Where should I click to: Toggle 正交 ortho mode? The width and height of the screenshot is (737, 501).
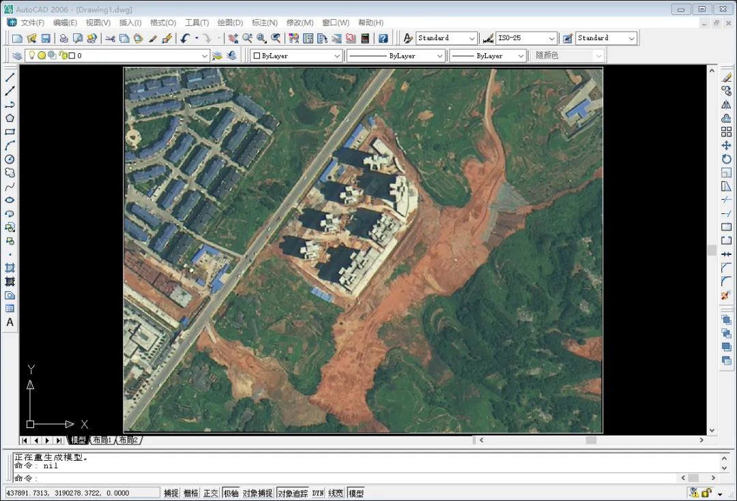pyautogui.click(x=211, y=493)
